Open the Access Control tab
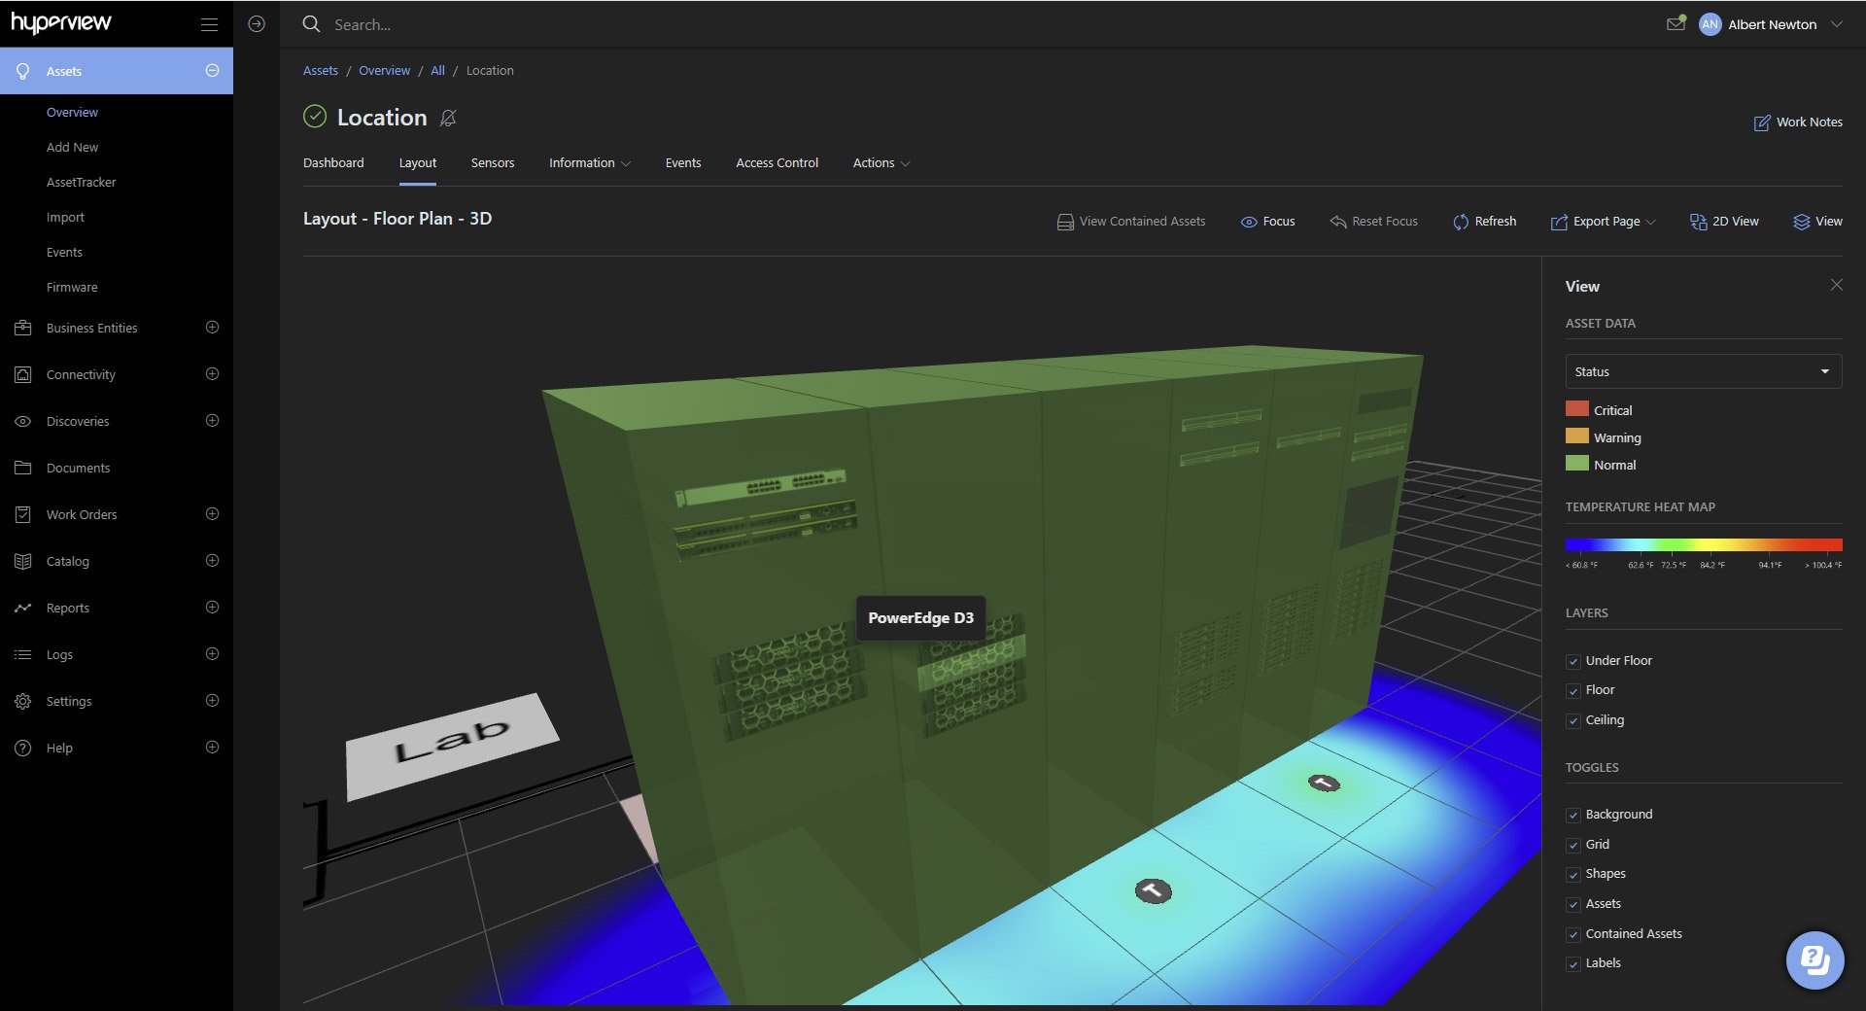Image resolution: width=1866 pixels, height=1011 pixels. tap(777, 163)
